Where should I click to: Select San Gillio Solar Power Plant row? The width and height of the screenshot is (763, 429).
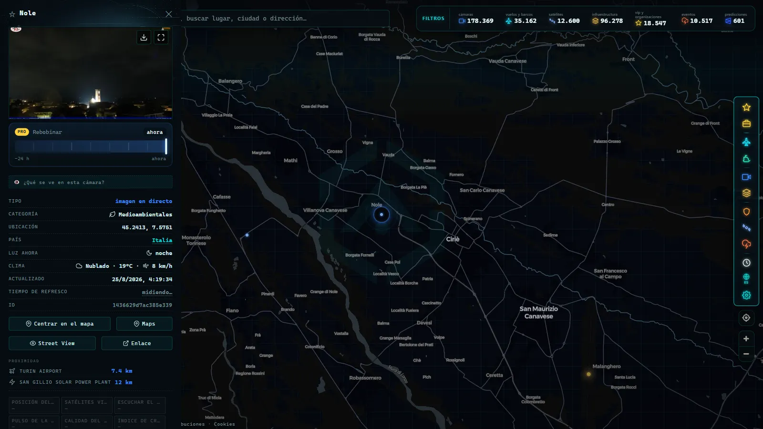click(x=71, y=382)
